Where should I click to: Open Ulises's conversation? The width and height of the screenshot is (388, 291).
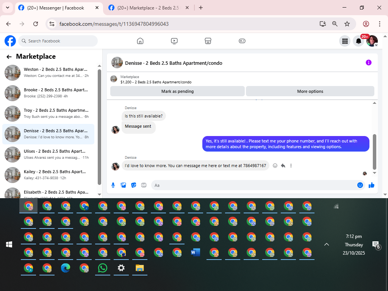(x=48, y=155)
